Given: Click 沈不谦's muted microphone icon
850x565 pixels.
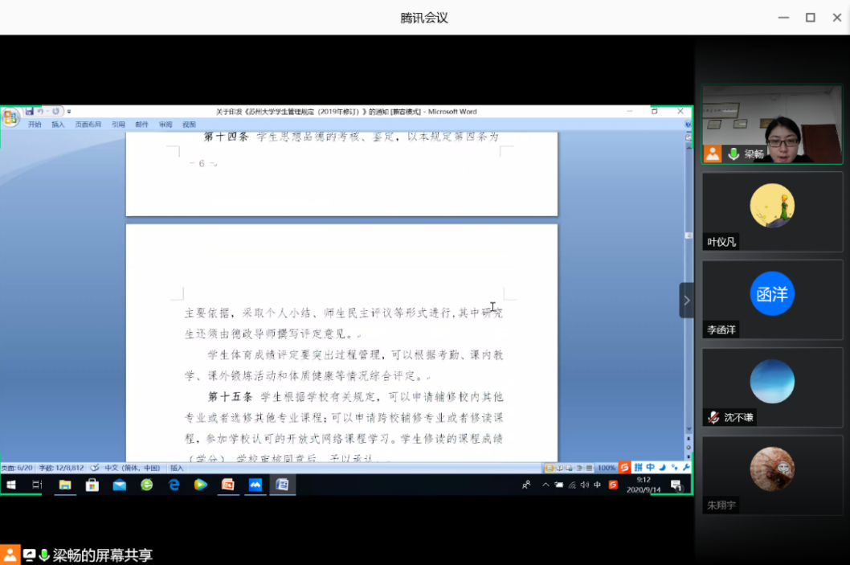Looking at the screenshot, I should pos(713,417).
